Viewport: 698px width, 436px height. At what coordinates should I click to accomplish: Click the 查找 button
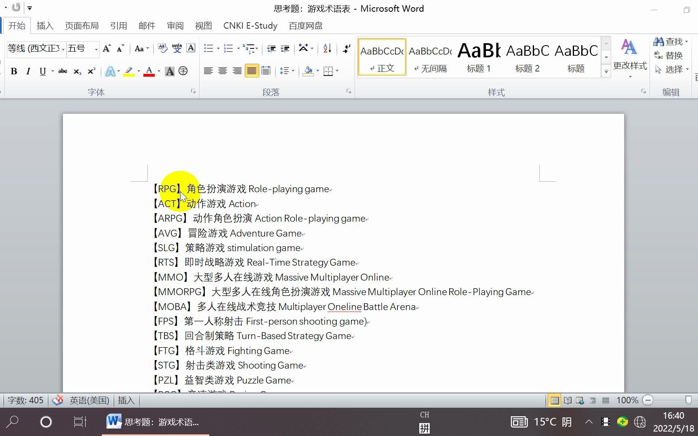(x=671, y=42)
